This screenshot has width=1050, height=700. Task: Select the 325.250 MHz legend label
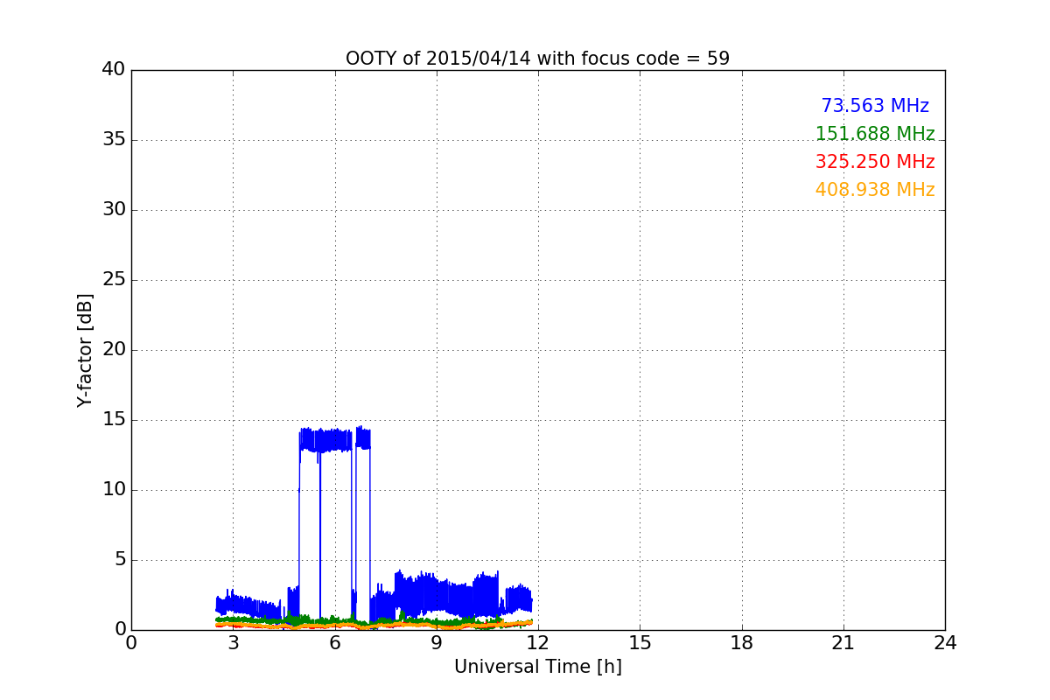click(x=875, y=162)
